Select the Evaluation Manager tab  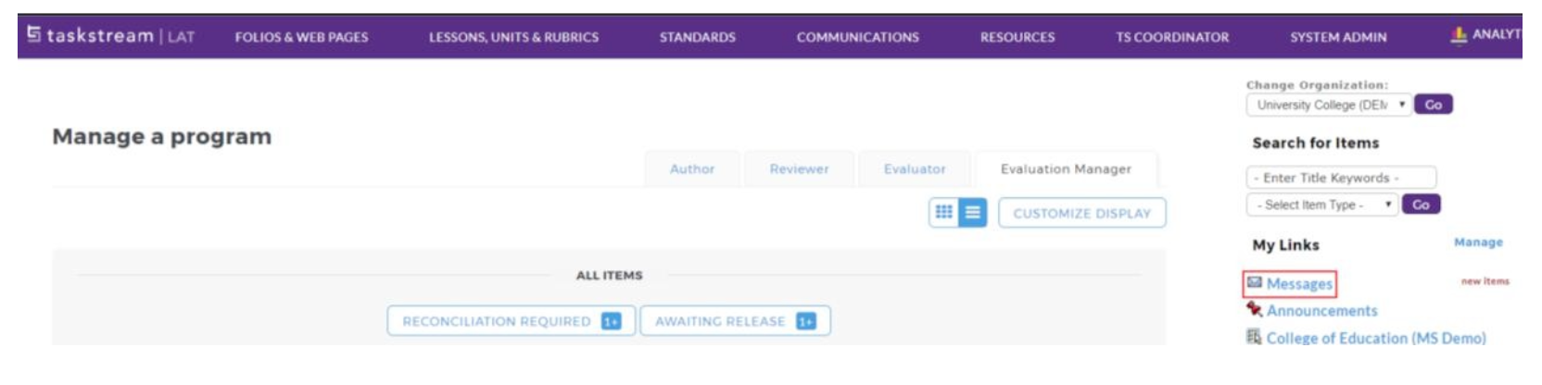click(x=1066, y=169)
